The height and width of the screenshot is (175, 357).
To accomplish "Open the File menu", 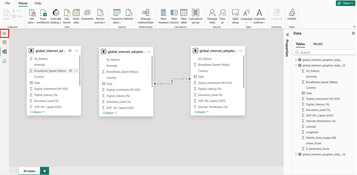I will (7, 3).
